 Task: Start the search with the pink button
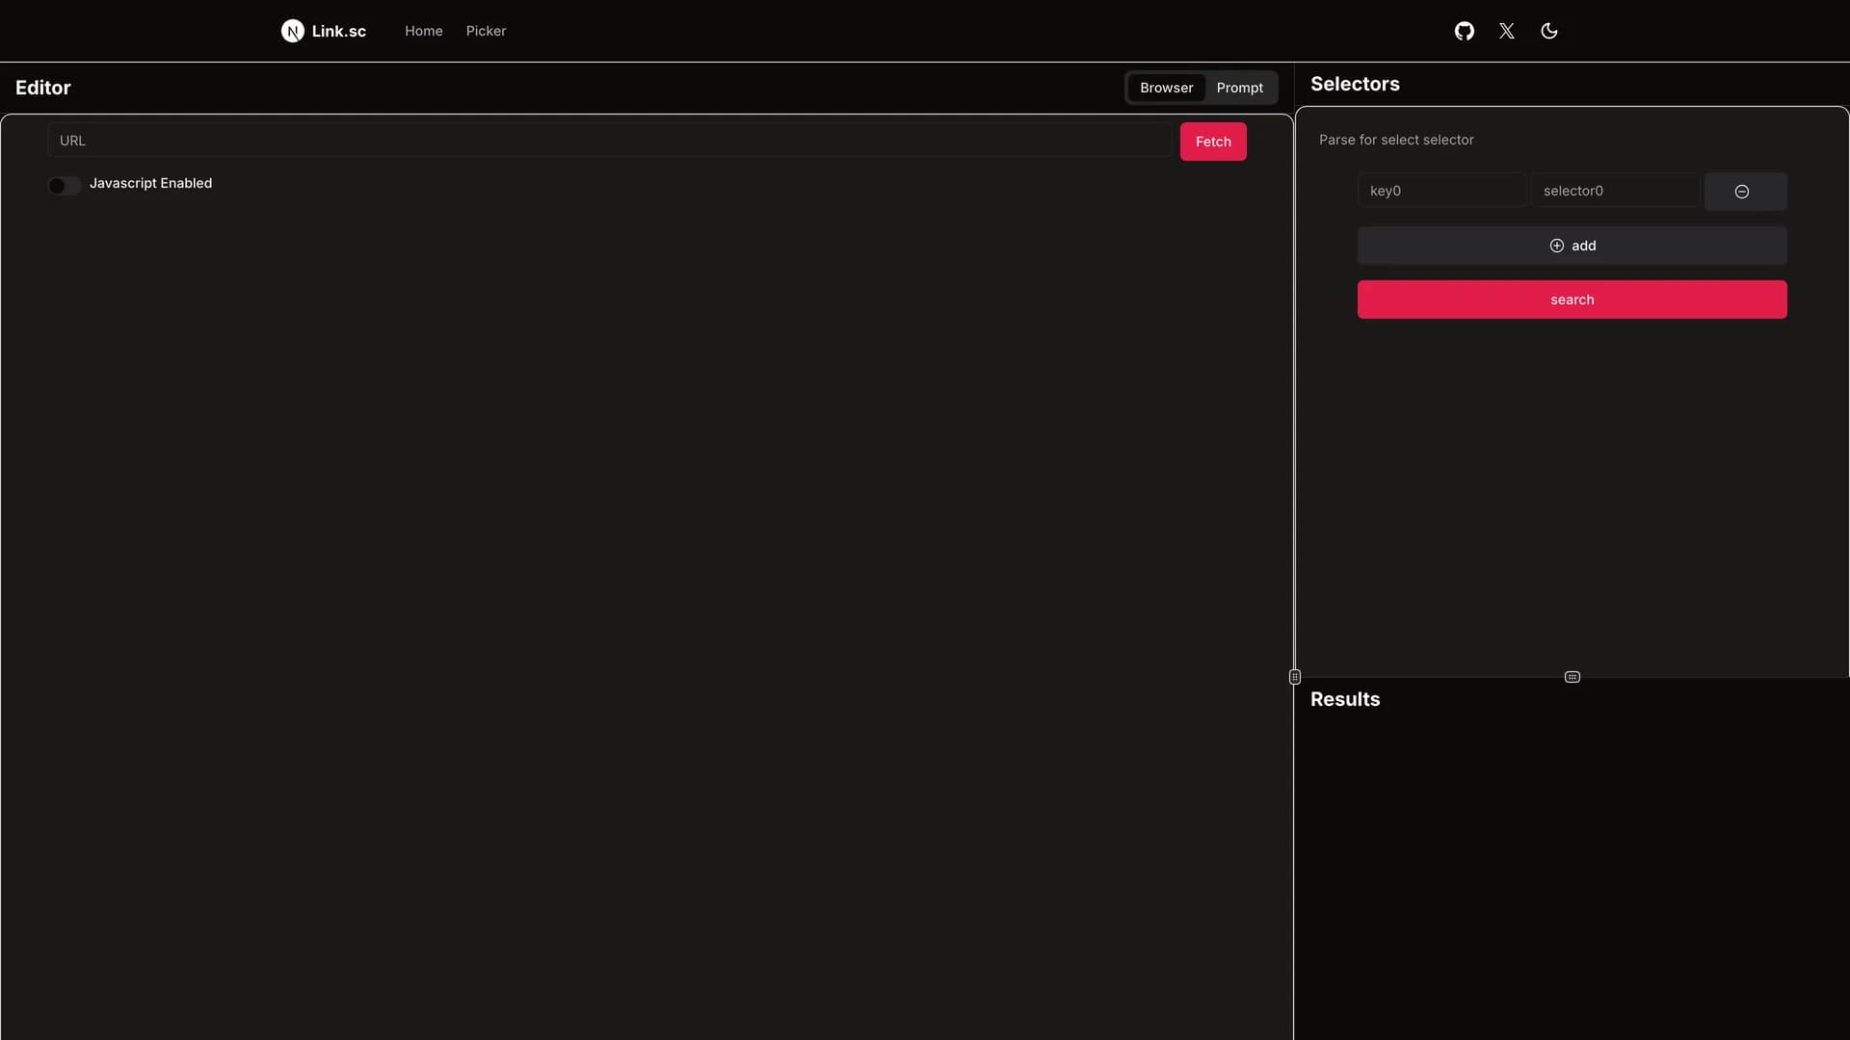[x=1571, y=299]
